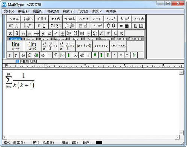
Task: Open the fence templates palette
Action: 14,26
